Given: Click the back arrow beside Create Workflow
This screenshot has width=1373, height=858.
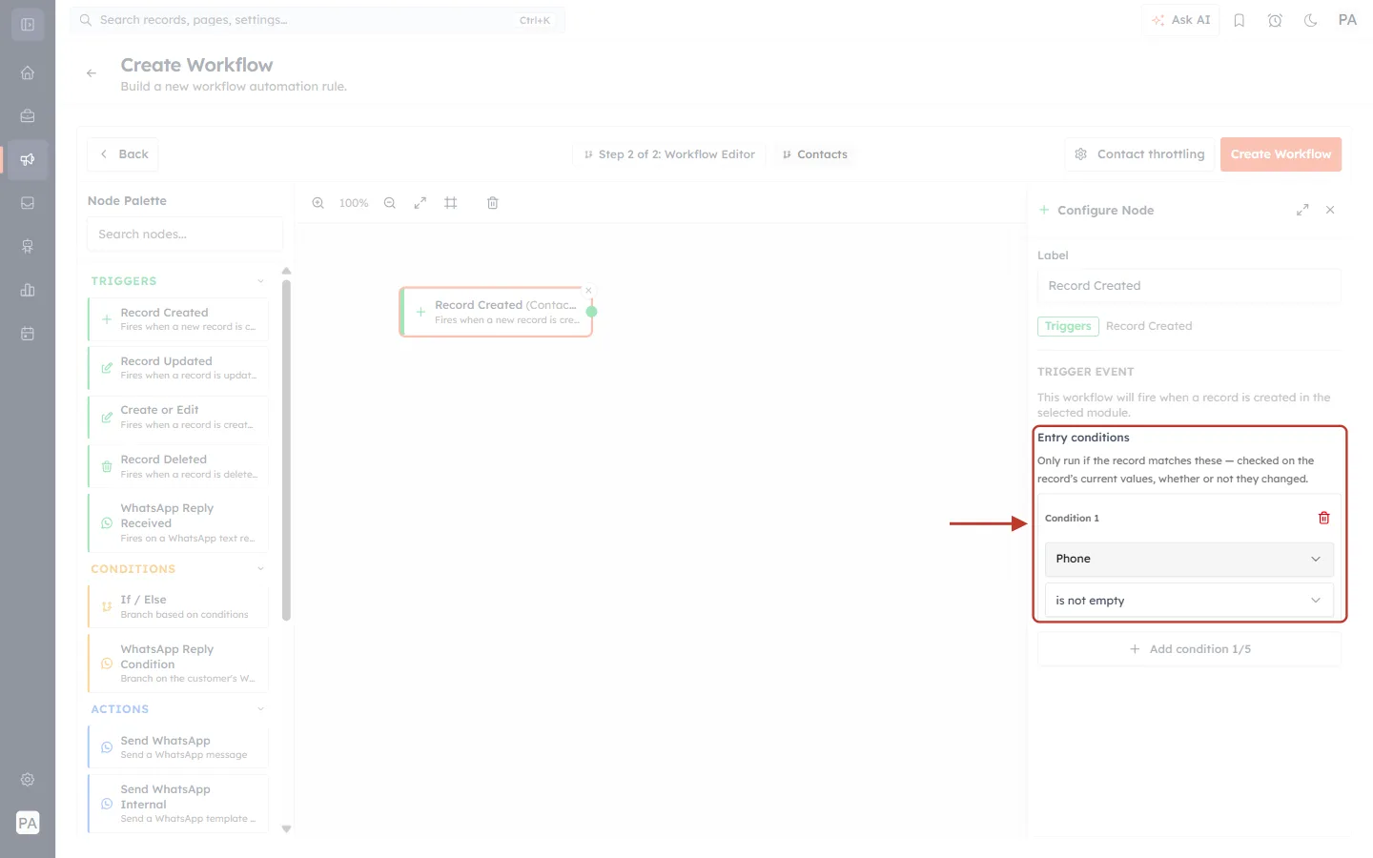Looking at the screenshot, I should pos(92,73).
